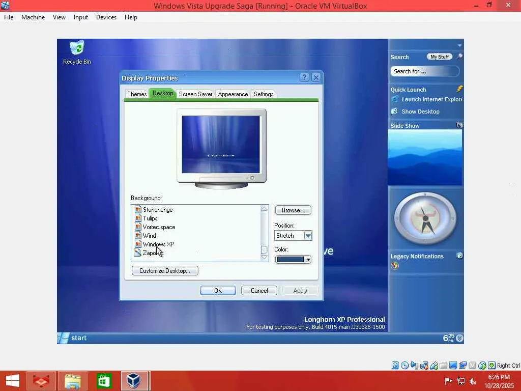
Task: Open the Appearance tab
Action: pos(233,94)
